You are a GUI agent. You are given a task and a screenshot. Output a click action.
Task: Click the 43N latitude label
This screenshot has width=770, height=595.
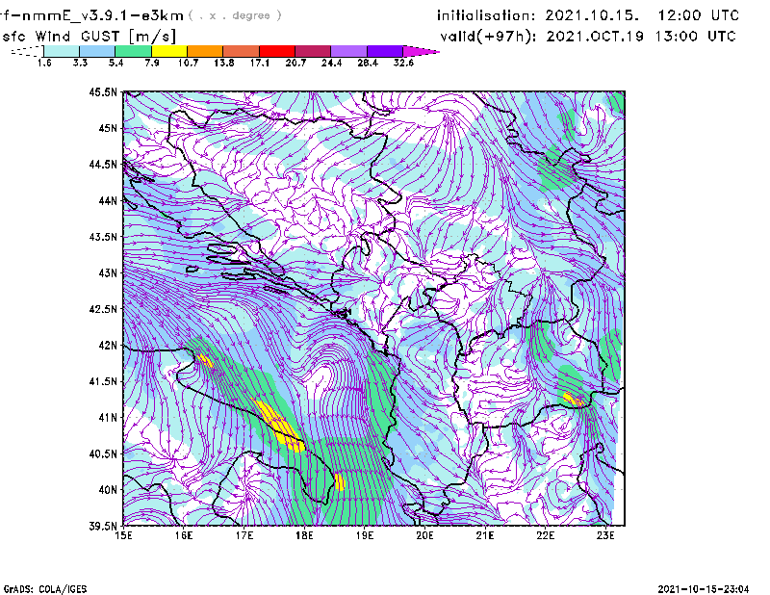(x=108, y=272)
